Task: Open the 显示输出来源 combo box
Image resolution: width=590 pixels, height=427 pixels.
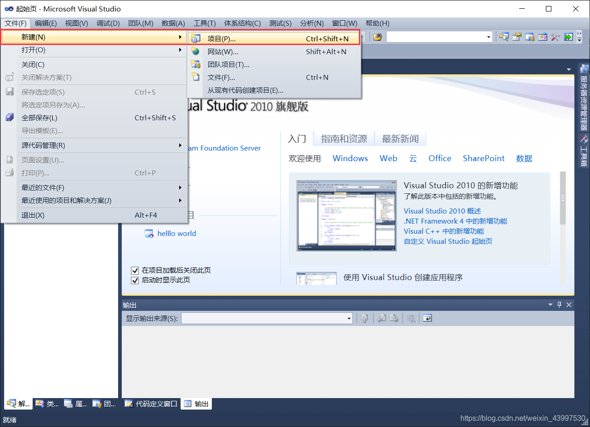Action: tap(267, 318)
